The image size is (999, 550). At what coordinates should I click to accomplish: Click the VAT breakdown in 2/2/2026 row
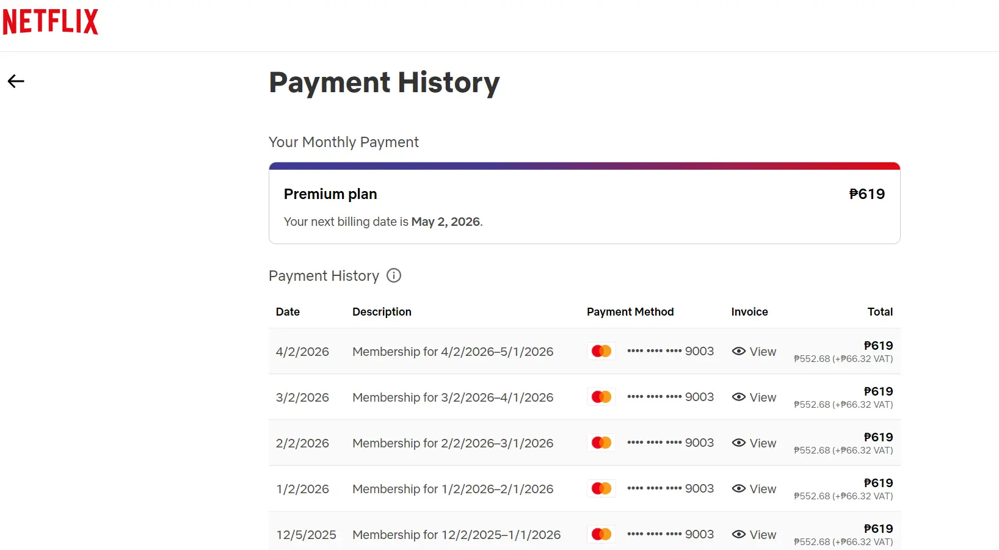pyautogui.click(x=843, y=450)
